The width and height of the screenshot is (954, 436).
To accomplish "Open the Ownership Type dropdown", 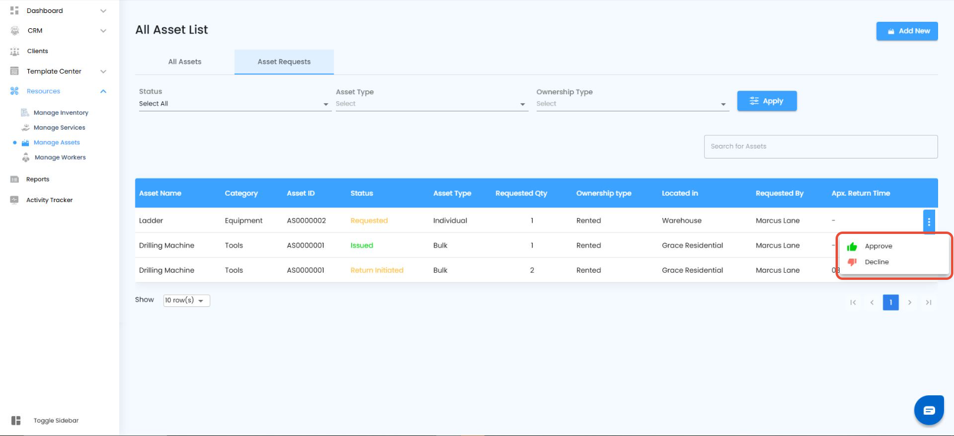I will click(x=632, y=104).
